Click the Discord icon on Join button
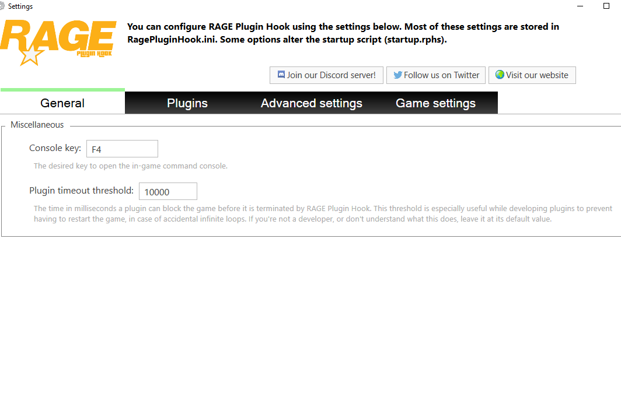The width and height of the screenshot is (621, 400). pos(281,75)
